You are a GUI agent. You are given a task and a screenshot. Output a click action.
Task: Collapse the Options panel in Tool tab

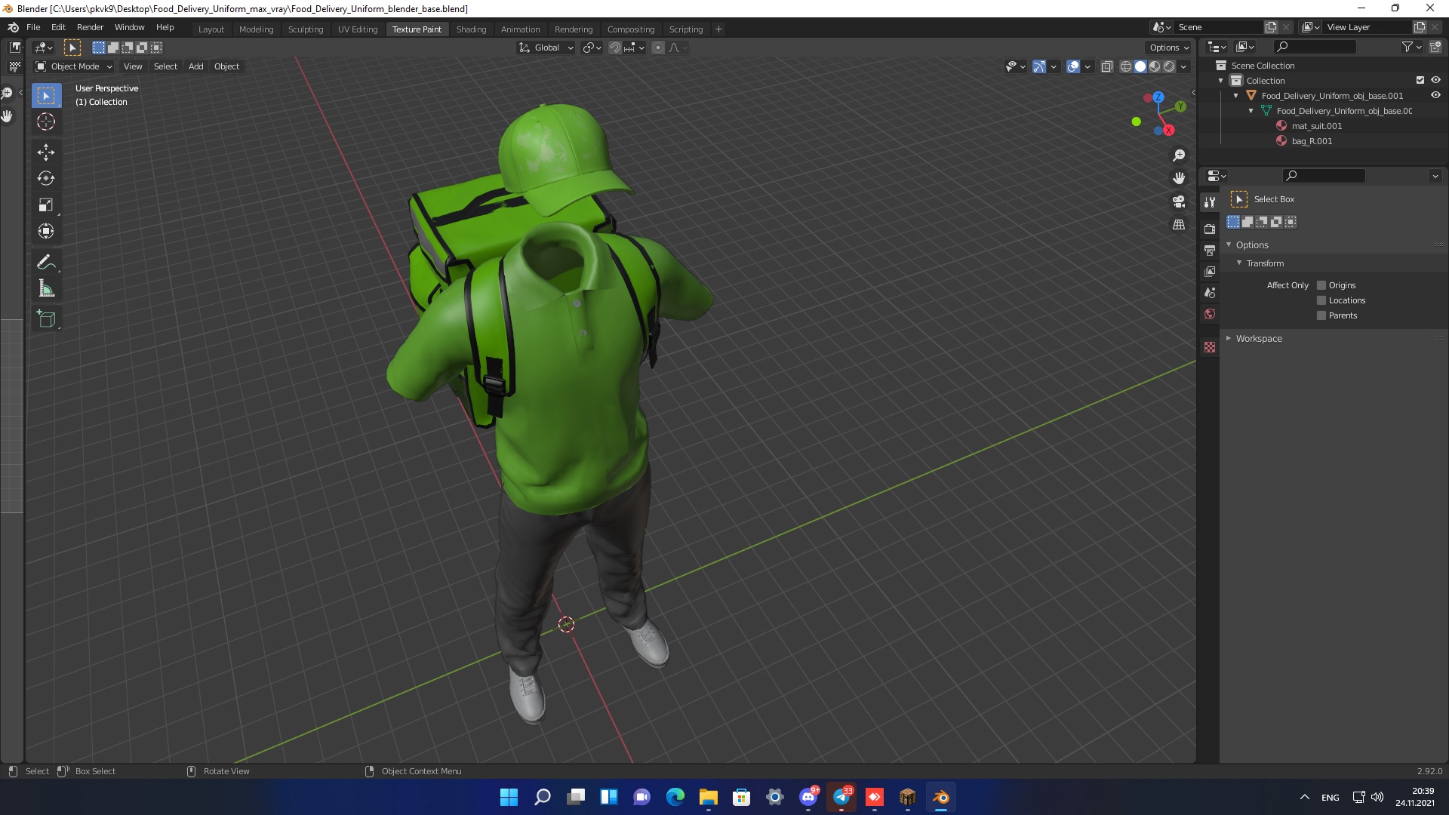pos(1229,245)
